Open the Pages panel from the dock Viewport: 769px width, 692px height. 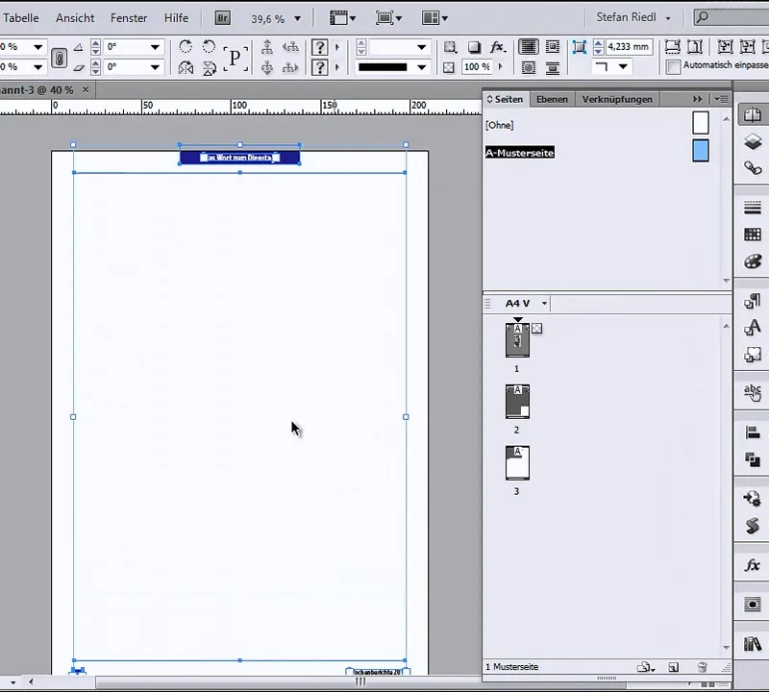[x=753, y=114]
